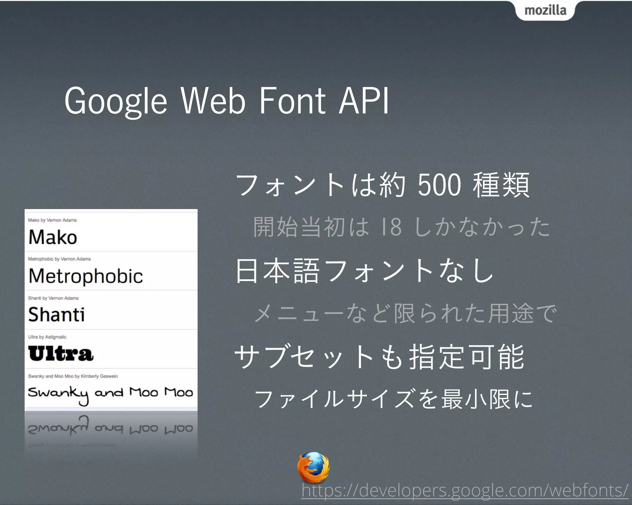Click the line 'フォントは約 500 種類'

(x=383, y=185)
